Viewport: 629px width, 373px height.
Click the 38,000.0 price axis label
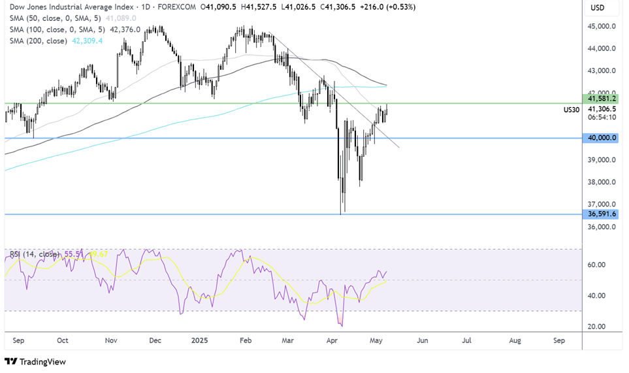[602, 182]
